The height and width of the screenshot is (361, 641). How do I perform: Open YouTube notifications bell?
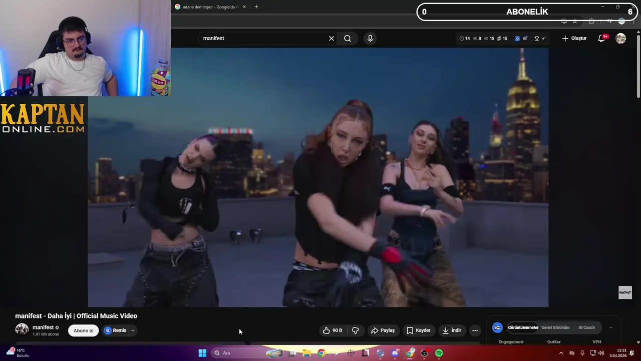(x=602, y=39)
